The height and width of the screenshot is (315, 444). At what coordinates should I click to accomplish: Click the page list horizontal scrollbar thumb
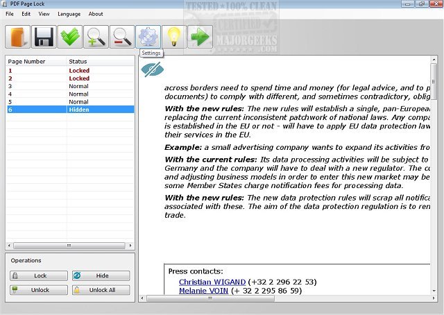pos(69,246)
